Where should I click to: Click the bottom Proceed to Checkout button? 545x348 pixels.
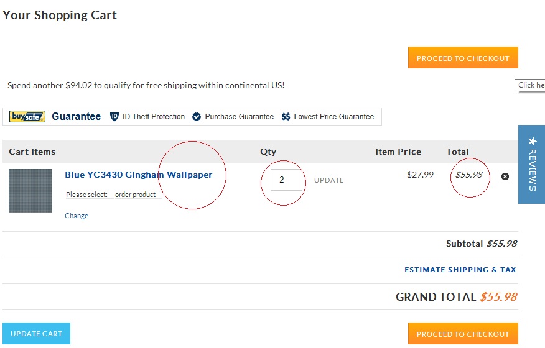point(463,334)
